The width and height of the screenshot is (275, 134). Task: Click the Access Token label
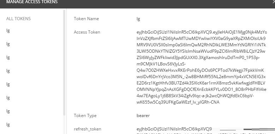[x=87, y=32]
